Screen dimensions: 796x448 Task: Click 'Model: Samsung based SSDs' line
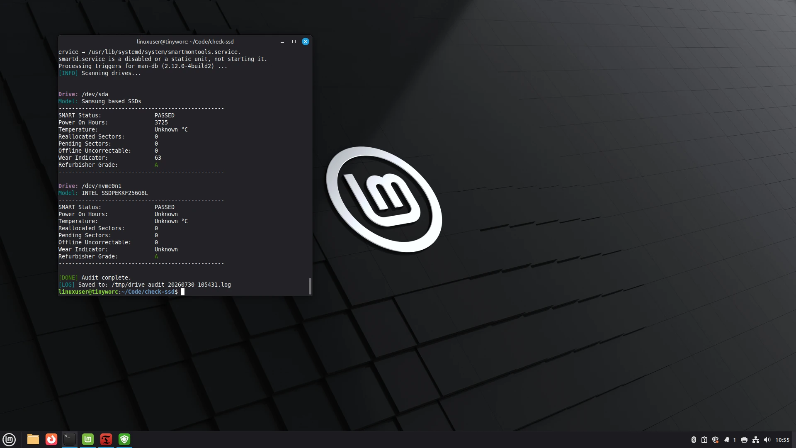coord(99,102)
